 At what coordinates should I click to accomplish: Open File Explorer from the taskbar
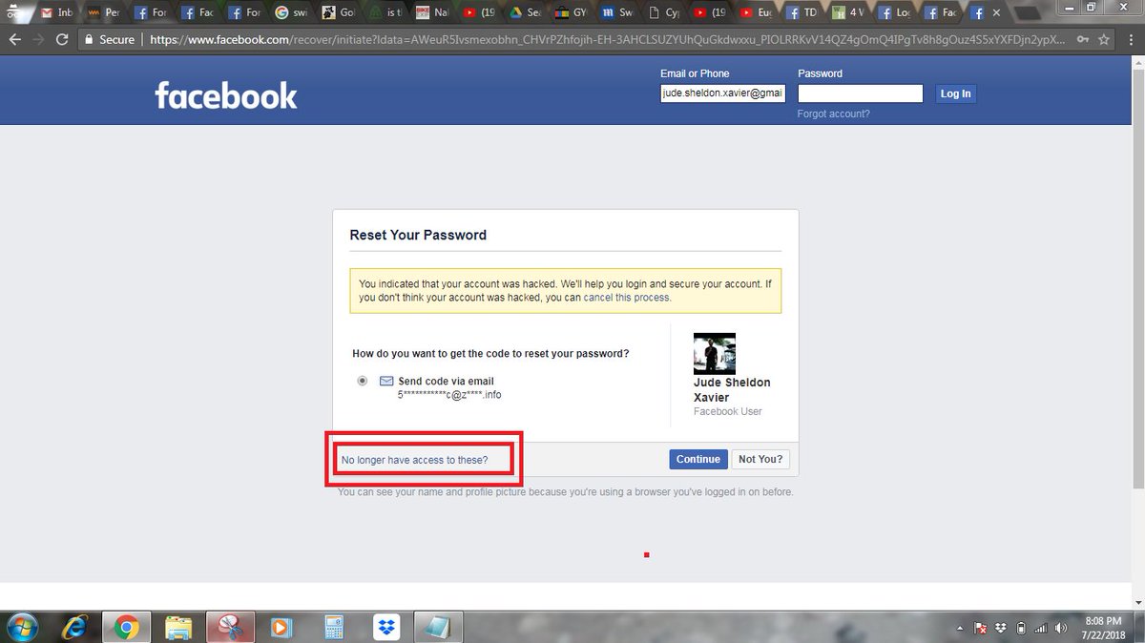tap(178, 627)
